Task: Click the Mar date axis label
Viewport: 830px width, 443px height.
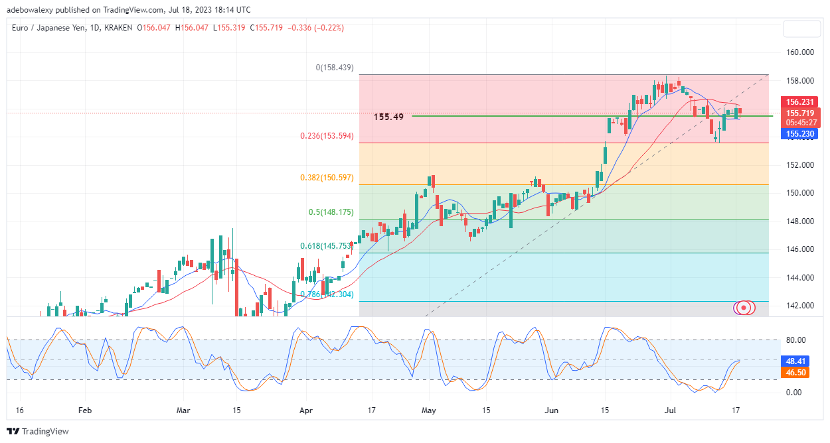Action: (183, 411)
